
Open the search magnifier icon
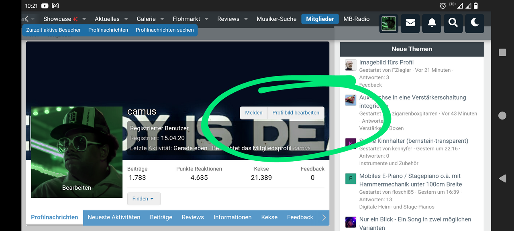click(453, 23)
